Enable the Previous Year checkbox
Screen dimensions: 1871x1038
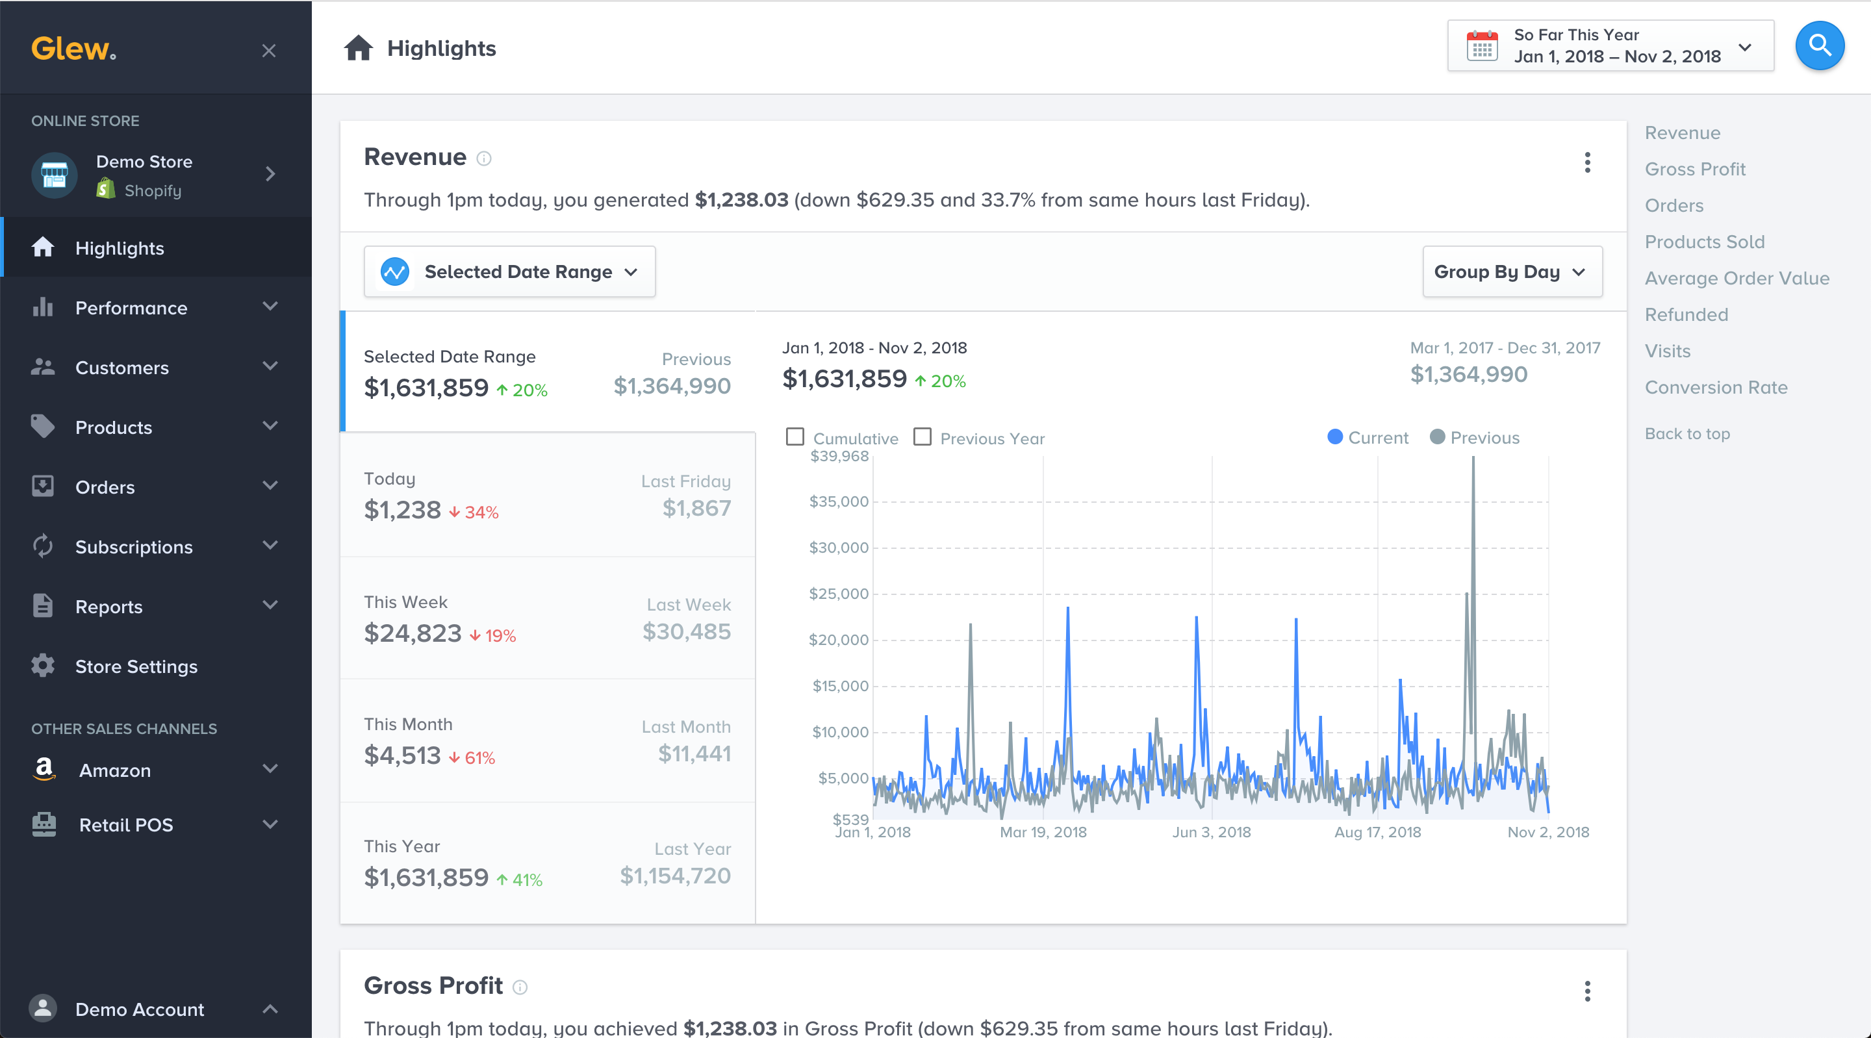[923, 437]
